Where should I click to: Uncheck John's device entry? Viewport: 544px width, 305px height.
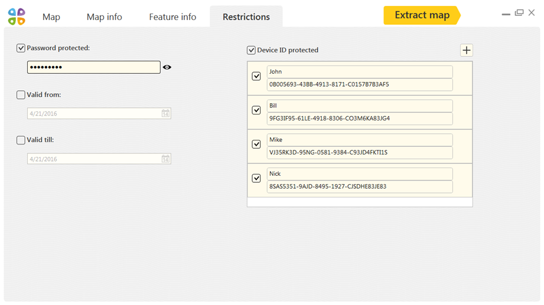(256, 76)
